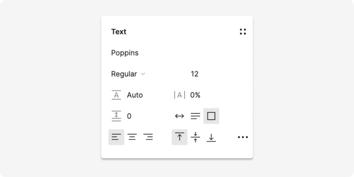
Task: Click the Text section header
Action: (119, 32)
